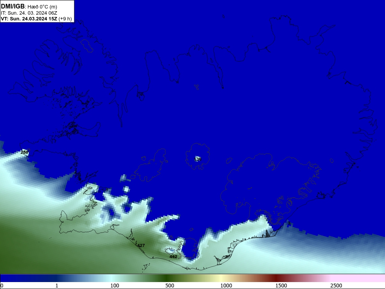Click the 258 value on the map
Viewport: 385px width, 289px height.
coord(24,152)
